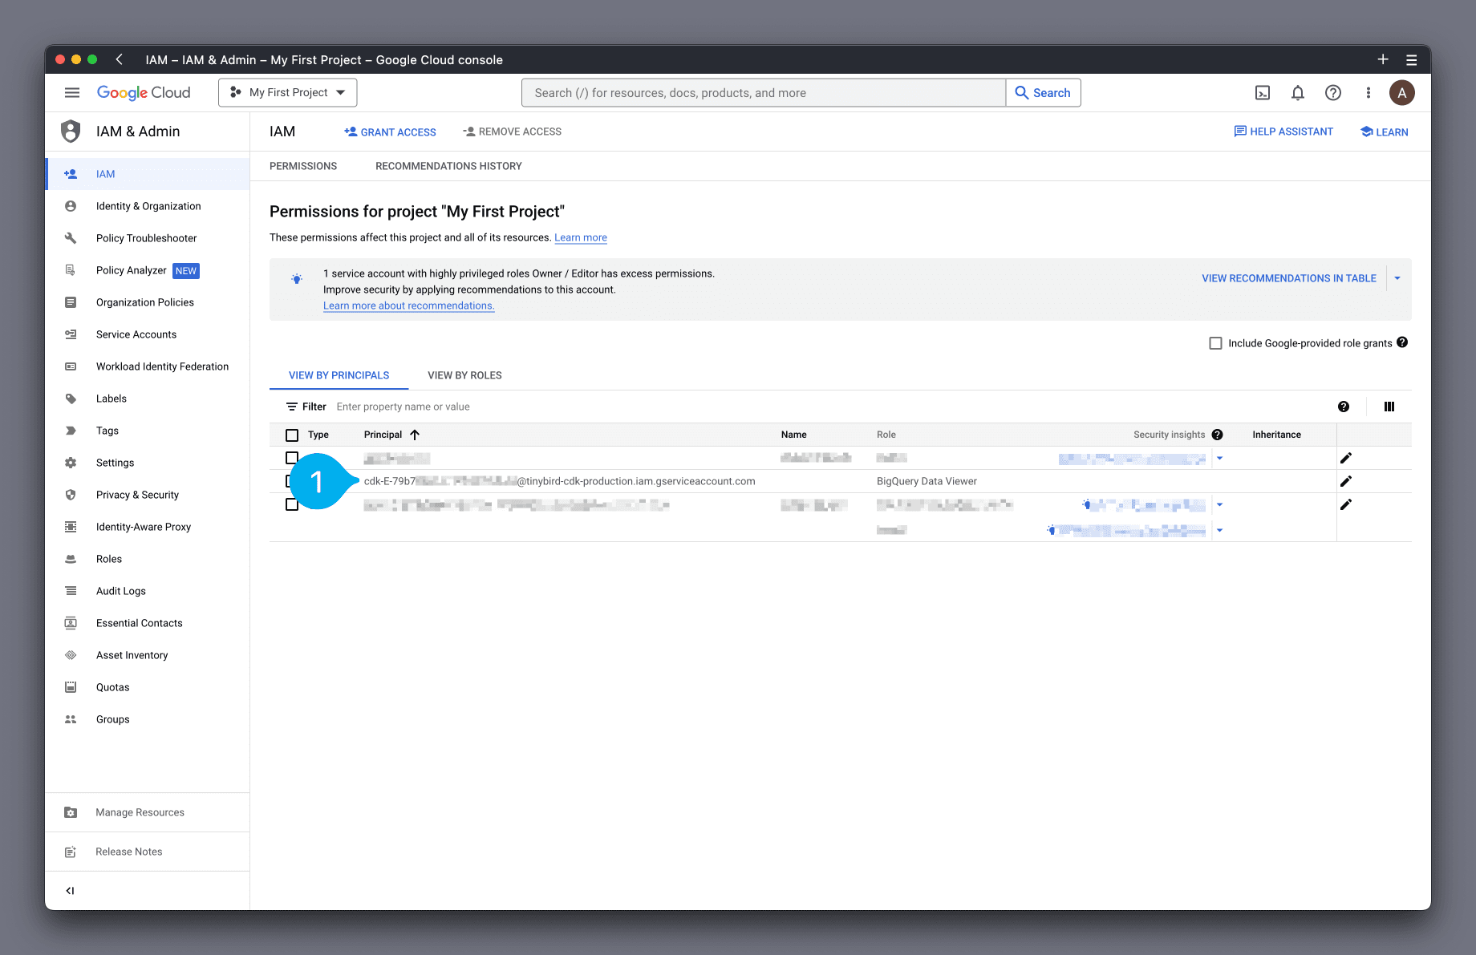Screen dimensions: 1476x955
Task: Open the help question mark menu
Action: point(1332,93)
